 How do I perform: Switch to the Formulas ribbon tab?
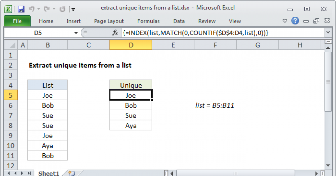148,21
